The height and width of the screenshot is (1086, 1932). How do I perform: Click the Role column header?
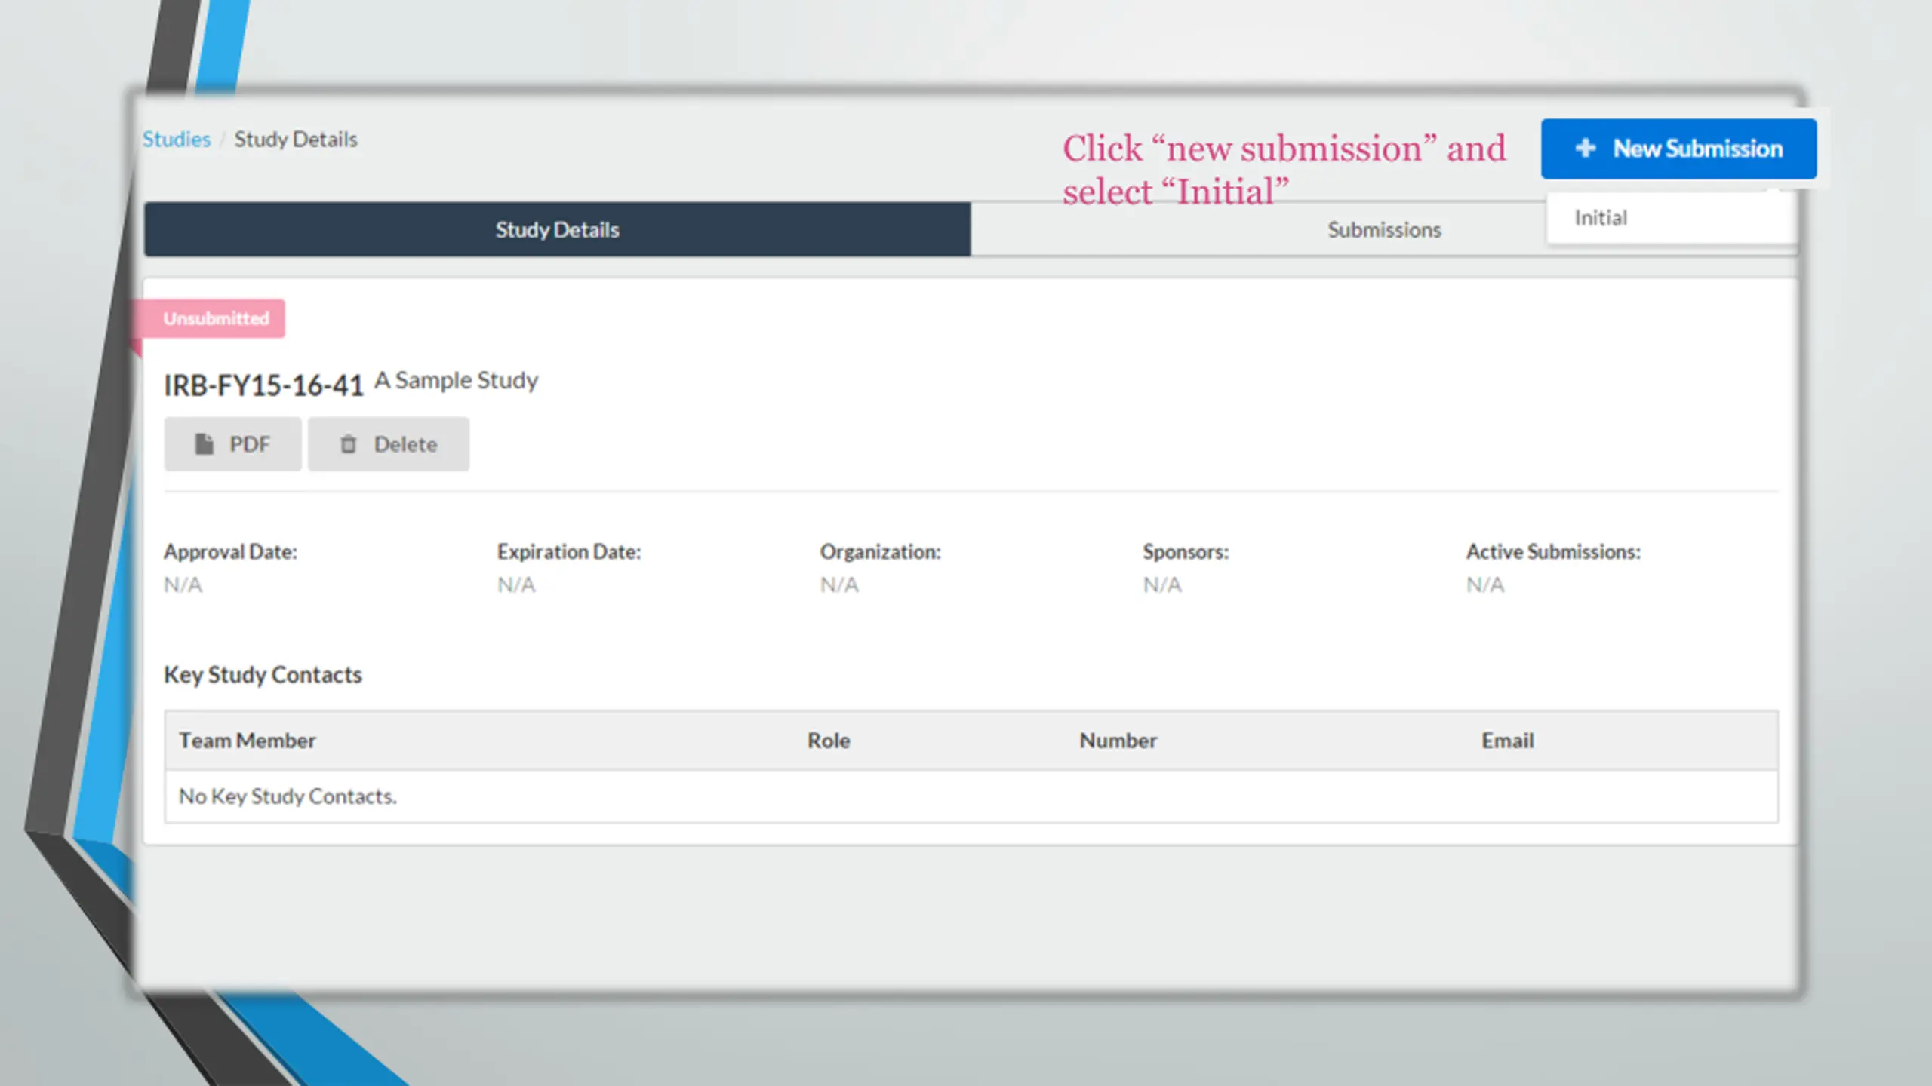[829, 741]
